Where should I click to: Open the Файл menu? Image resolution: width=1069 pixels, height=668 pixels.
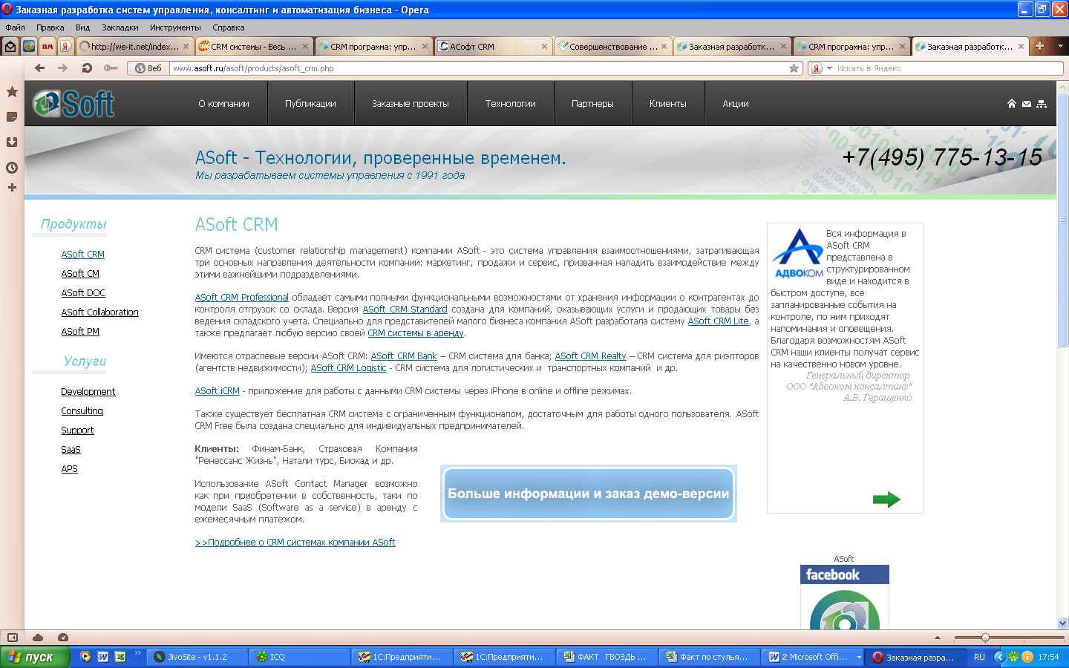coord(15,27)
